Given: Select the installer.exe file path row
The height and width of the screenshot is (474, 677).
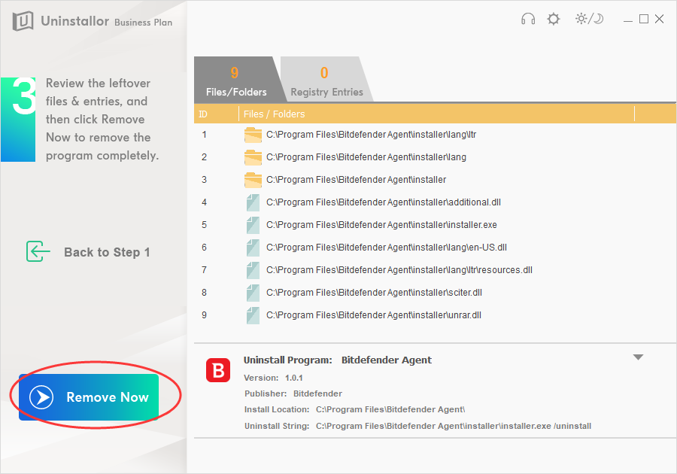Looking at the screenshot, I should click(381, 225).
